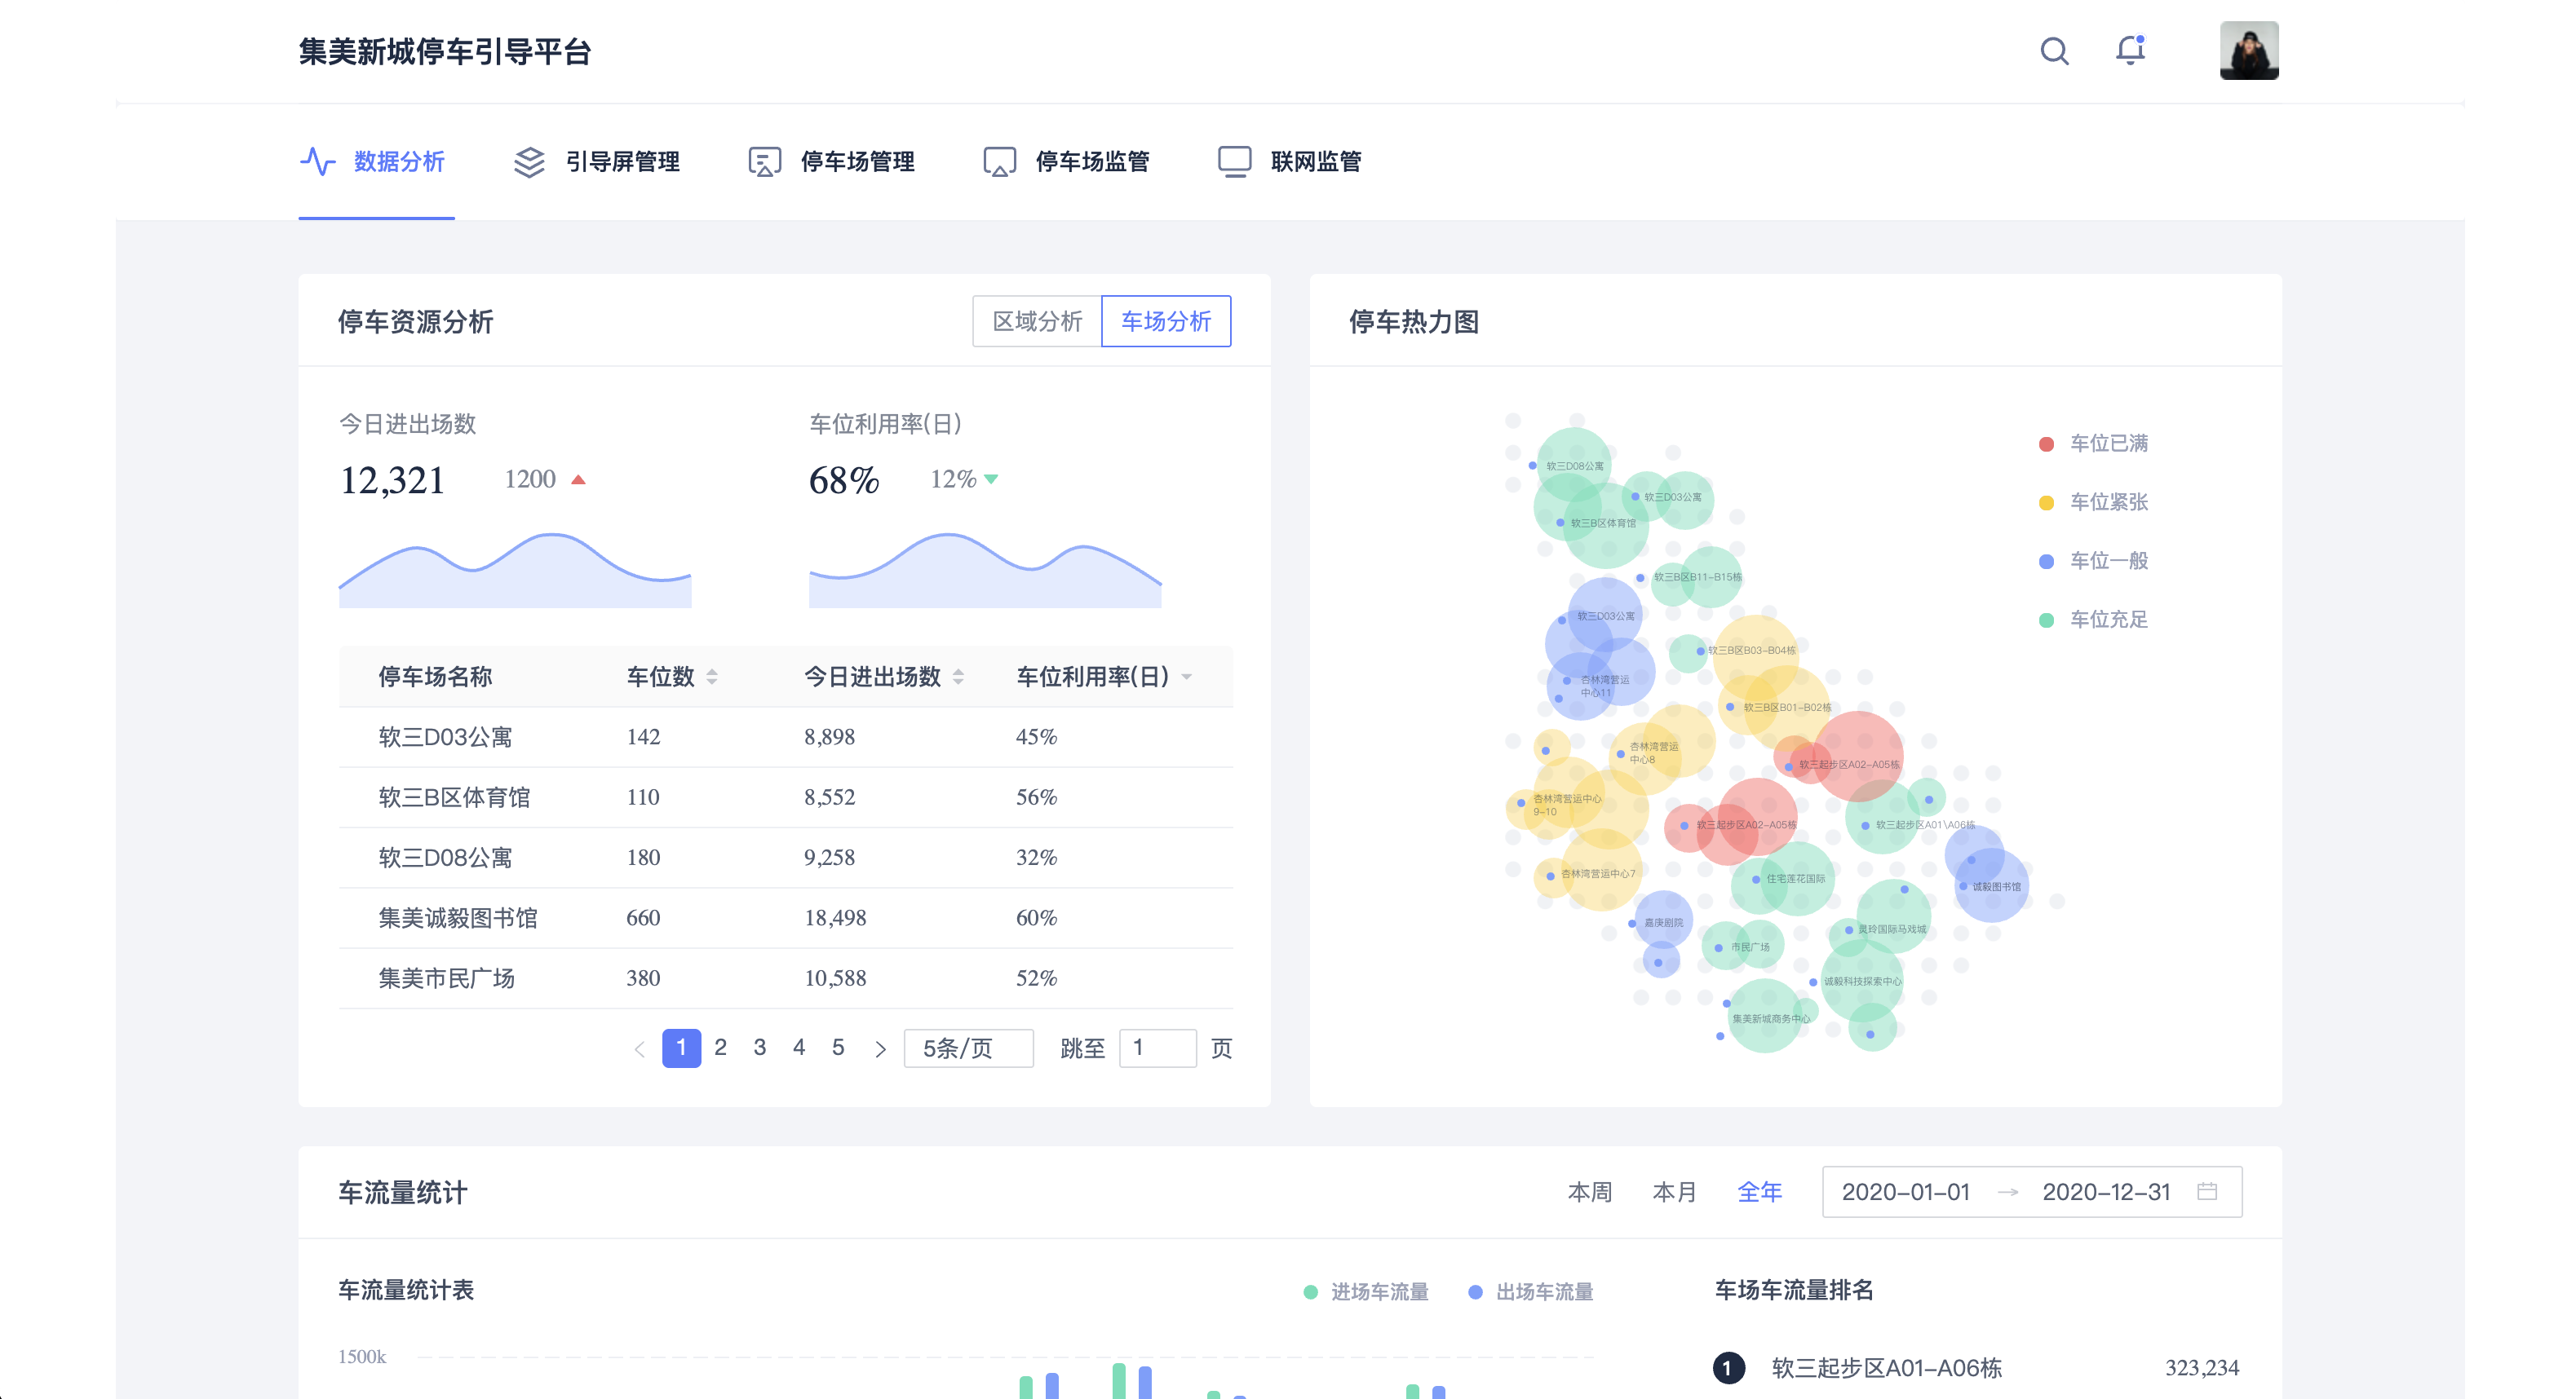Select the 停车场监管 screen icon
Image resolution: width=2576 pixels, height=1399 pixels.
click(x=1000, y=161)
